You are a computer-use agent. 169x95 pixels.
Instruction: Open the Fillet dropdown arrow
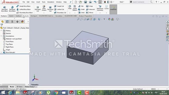70,13
